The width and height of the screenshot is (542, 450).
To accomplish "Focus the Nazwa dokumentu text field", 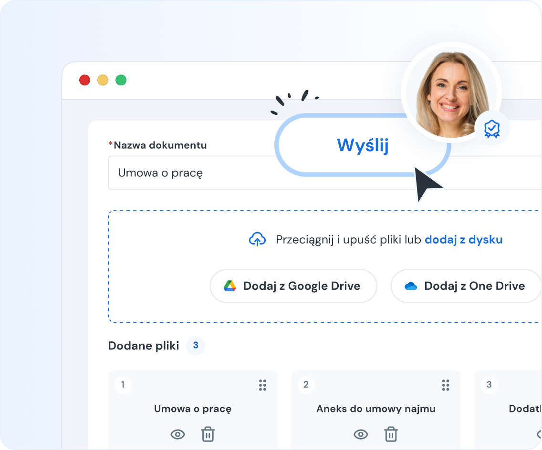I will [191, 173].
